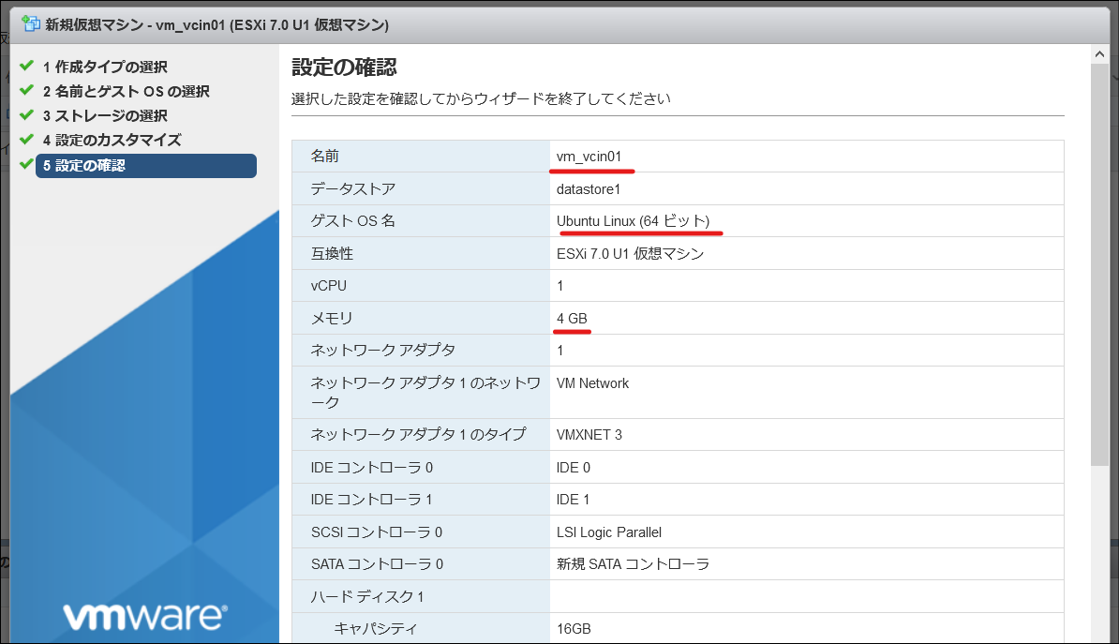Select the VM Network value

pos(592,383)
